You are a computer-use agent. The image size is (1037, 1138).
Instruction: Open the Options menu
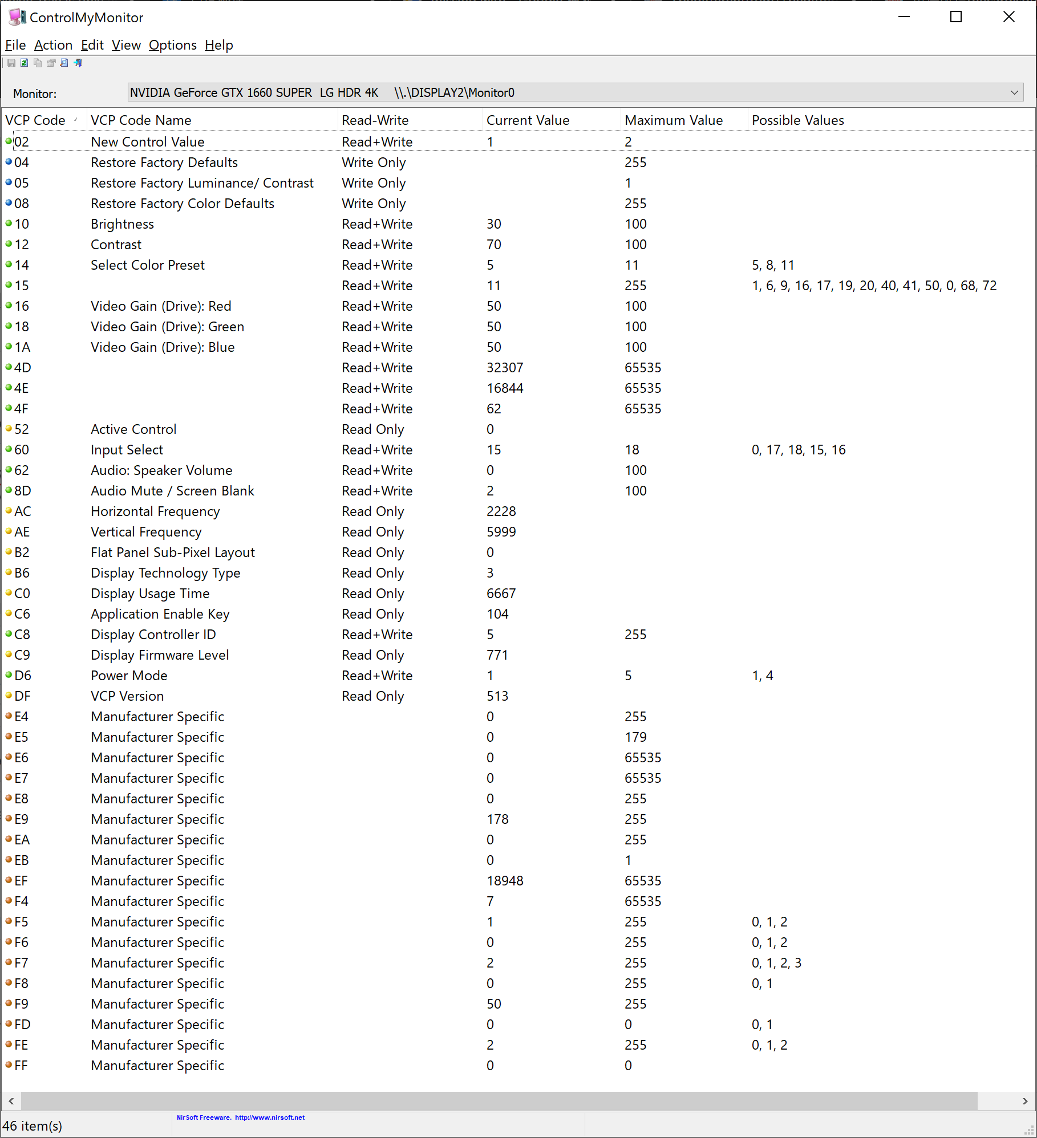(172, 45)
